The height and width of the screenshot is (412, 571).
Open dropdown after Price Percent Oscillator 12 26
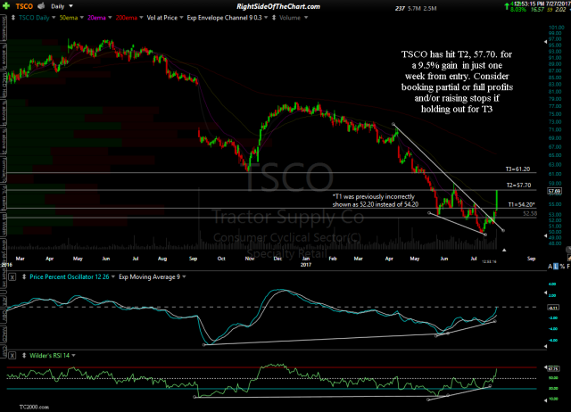(113, 277)
